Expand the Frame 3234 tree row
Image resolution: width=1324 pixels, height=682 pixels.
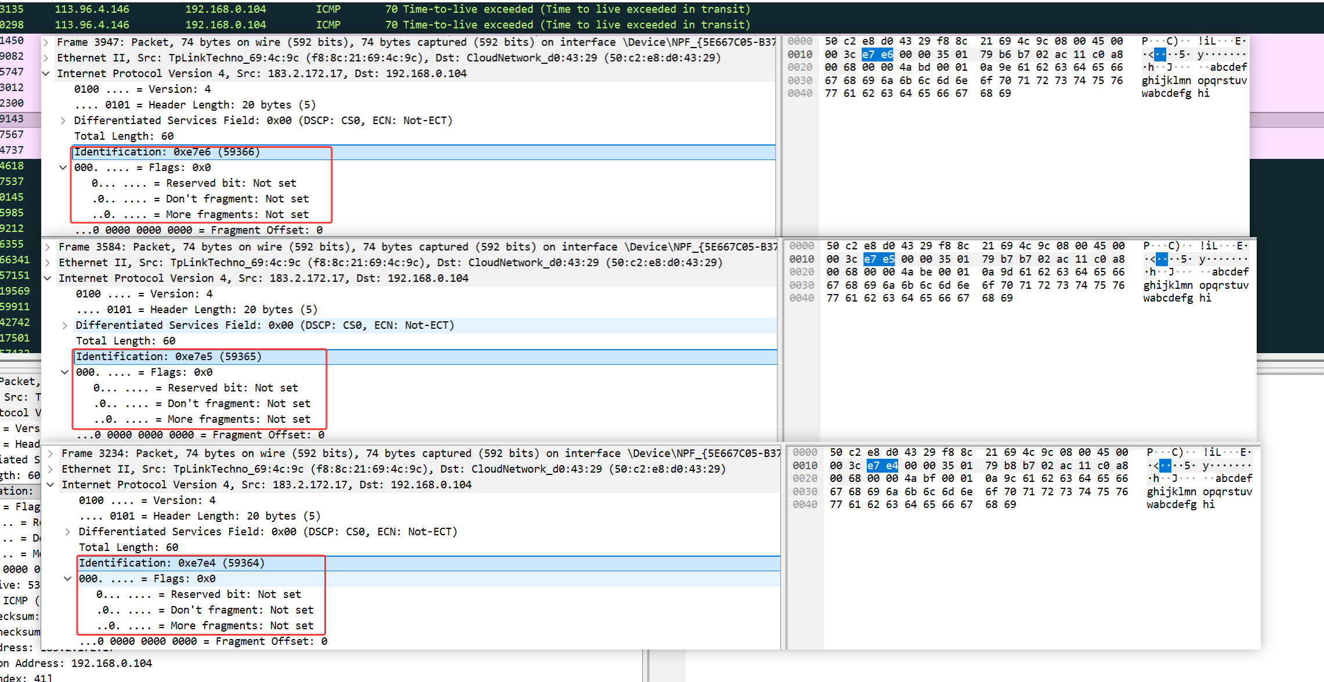(50, 454)
